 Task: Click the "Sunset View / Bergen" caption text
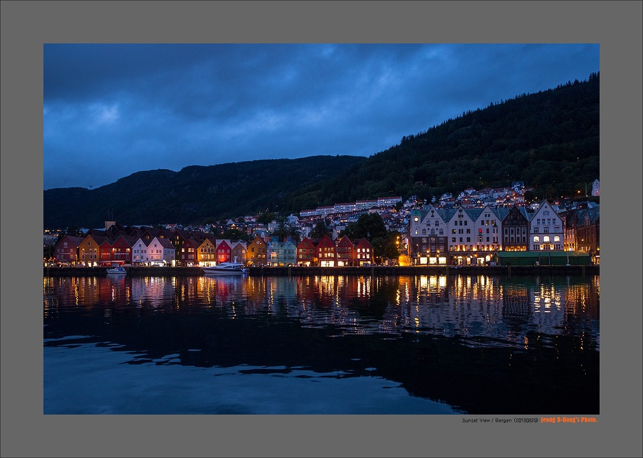487,420
